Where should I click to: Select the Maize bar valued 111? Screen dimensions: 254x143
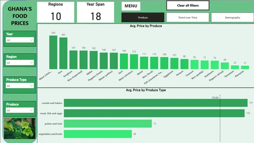pos(144,63)
